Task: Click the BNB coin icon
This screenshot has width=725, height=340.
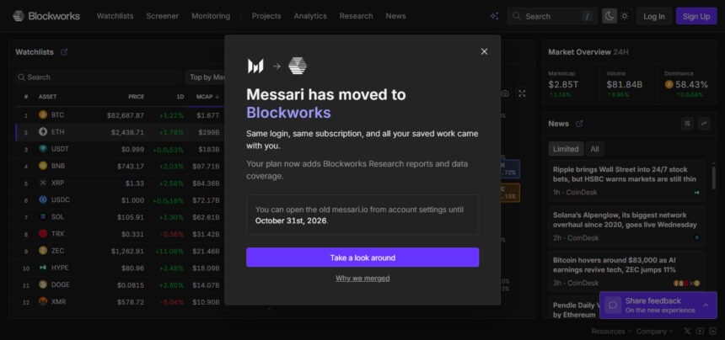Action: tap(43, 166)
